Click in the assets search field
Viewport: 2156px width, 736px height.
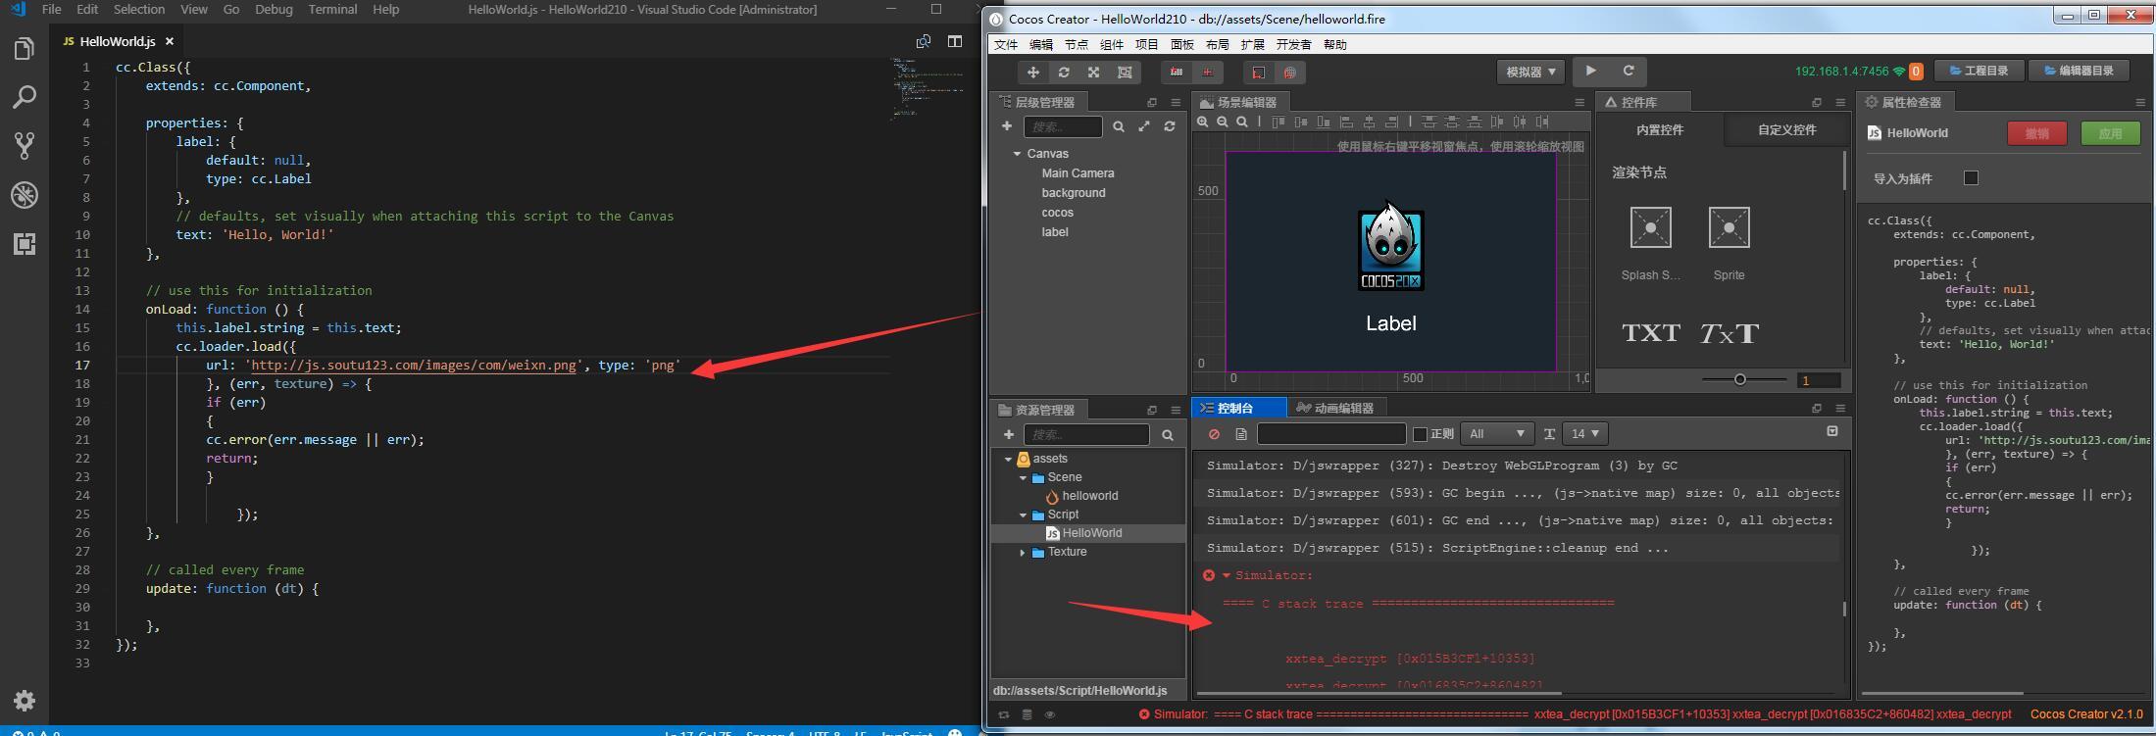coord(1086,434)
